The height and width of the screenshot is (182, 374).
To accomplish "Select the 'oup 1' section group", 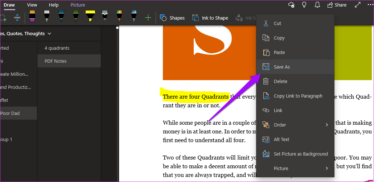I will (x=19, y=140).
